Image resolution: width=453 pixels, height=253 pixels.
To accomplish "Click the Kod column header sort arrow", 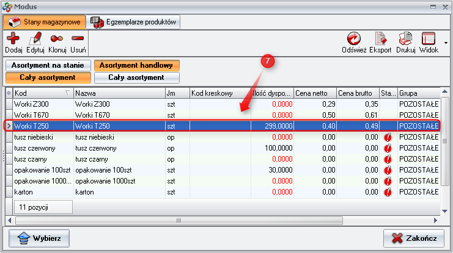I will [x=67, y=93].
